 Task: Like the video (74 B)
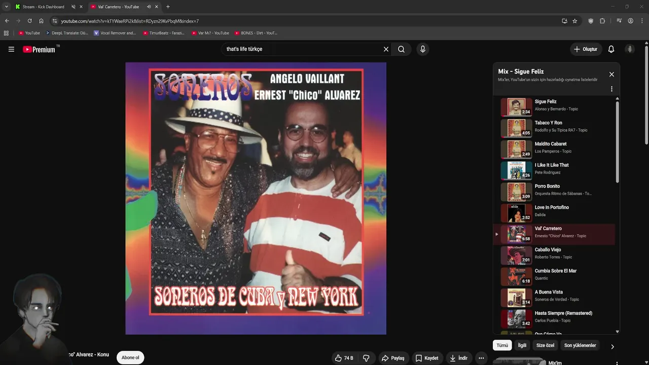pyautogui.click(x=344, y=358)
